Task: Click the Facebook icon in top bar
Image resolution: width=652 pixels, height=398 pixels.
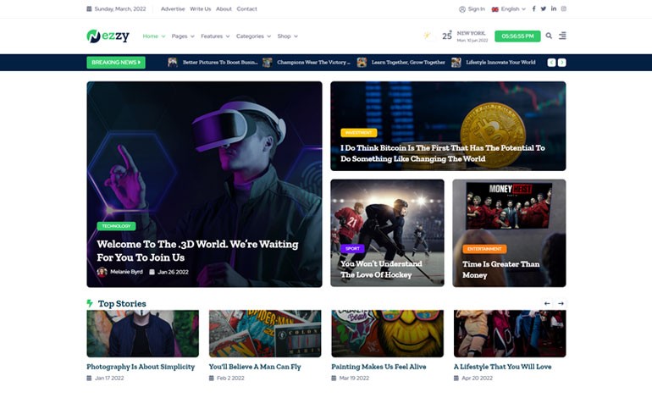Action: [533, 8]
